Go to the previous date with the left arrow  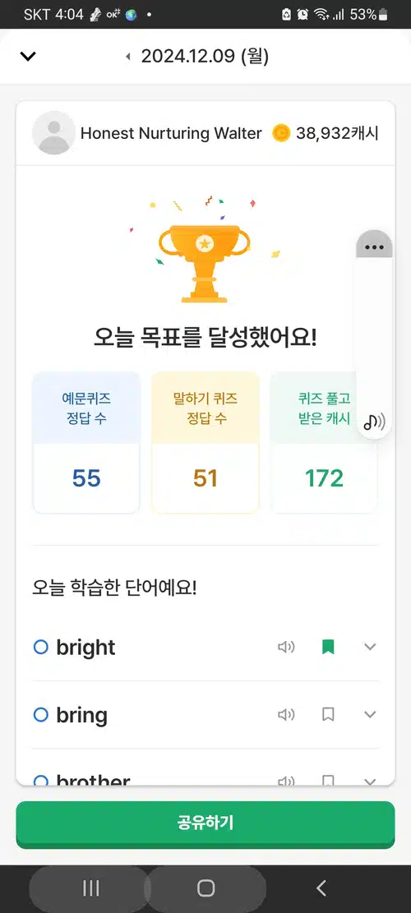[x=128, y=57]
